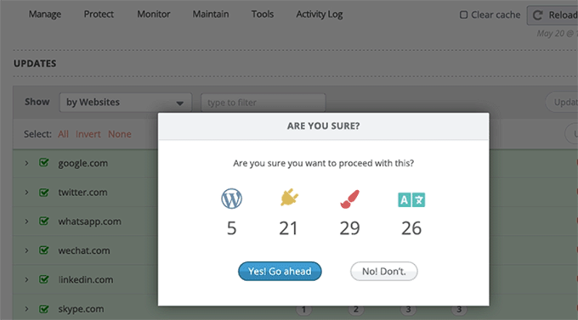Click the linkedin.com site name
The image size is (578, 320).
(x=86, y=279)
